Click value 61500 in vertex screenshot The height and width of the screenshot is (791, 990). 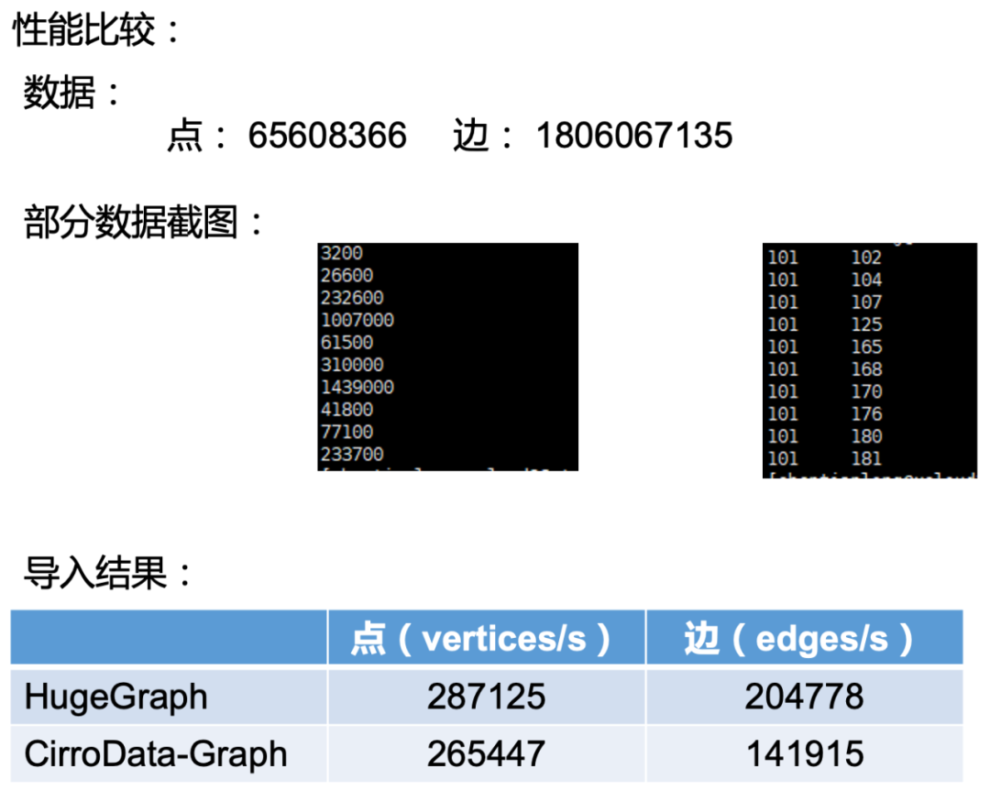click(346, 343)
